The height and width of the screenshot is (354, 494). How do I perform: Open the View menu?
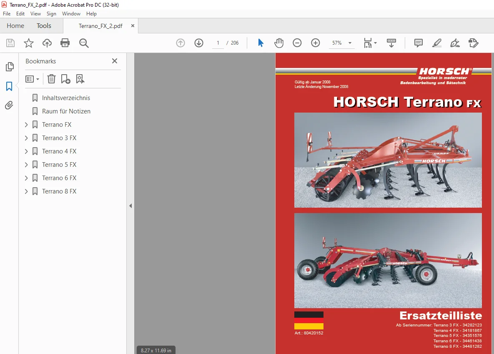point(35,14)
